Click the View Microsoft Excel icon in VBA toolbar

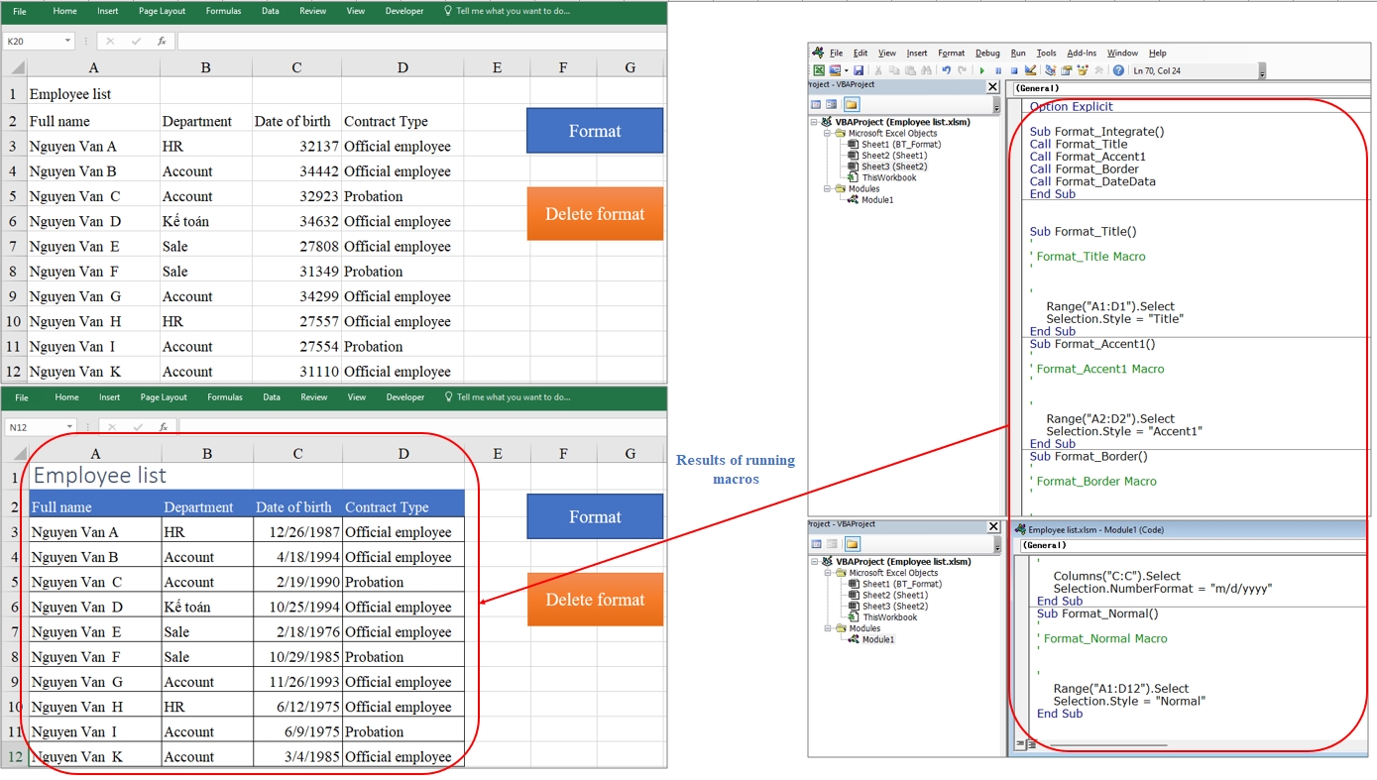pos(819,71)
